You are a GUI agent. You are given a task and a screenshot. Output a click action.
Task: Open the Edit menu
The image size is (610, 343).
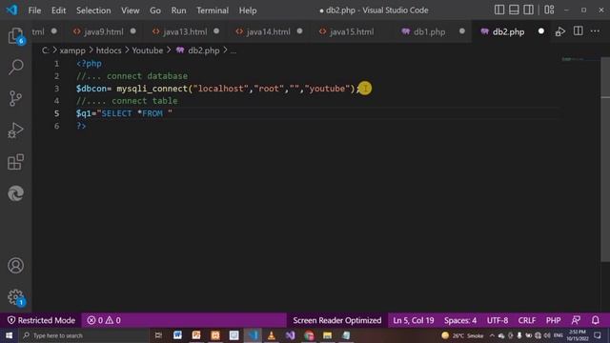tap(58, 10)
